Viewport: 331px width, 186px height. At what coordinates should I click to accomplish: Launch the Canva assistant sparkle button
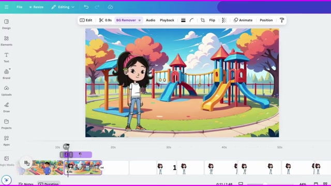[x=6, y=180]
